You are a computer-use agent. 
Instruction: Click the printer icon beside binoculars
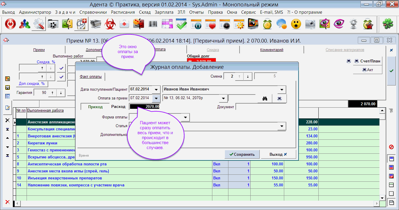280,99
